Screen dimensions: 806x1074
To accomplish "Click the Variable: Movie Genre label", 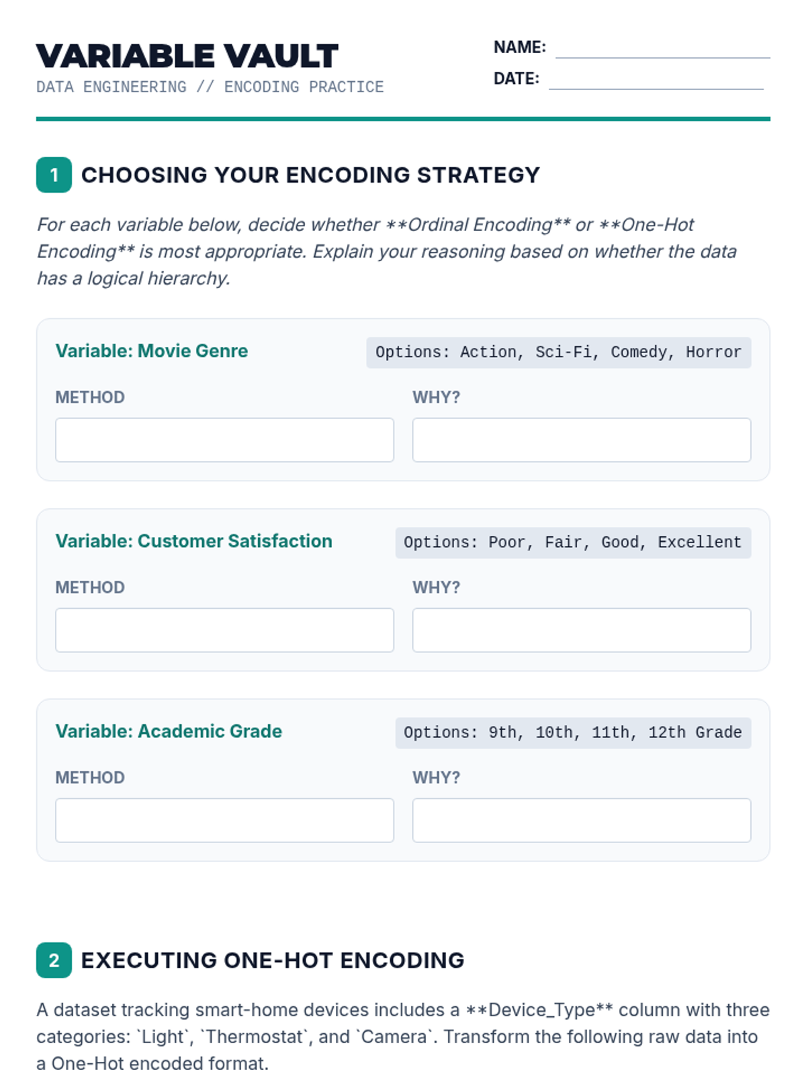I will (x=152, y=351).
